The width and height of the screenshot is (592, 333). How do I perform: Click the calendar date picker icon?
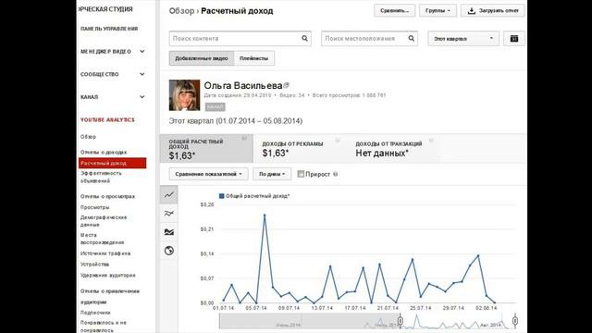click(514, 39)
